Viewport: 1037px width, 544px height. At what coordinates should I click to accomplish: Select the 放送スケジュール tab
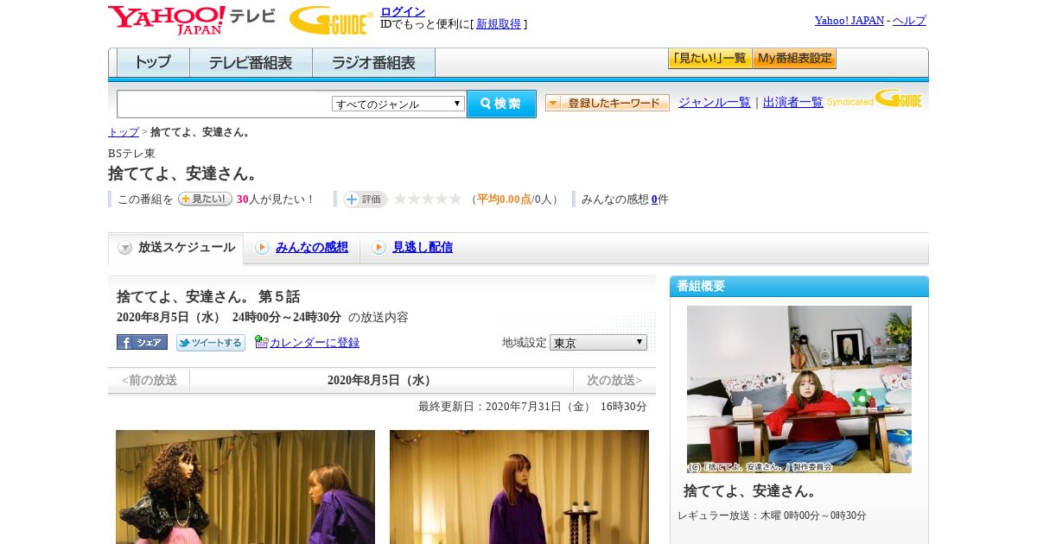click(176, 248)
